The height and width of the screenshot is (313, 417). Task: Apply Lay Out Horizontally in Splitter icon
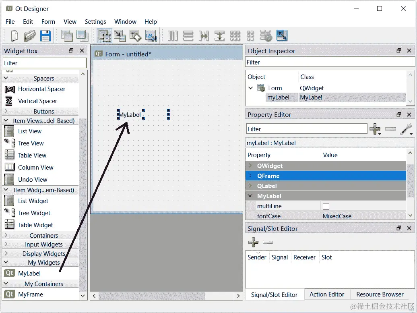(204, 36)
